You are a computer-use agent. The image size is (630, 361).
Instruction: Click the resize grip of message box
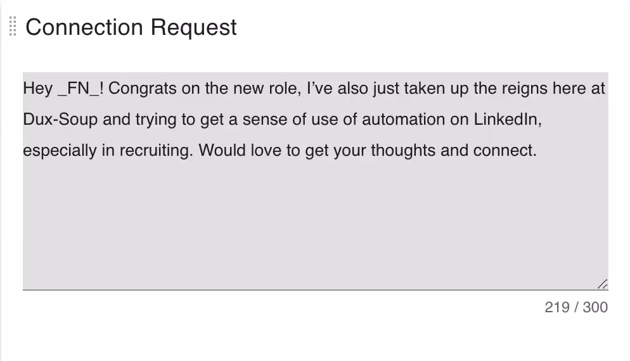click(602, 284)
